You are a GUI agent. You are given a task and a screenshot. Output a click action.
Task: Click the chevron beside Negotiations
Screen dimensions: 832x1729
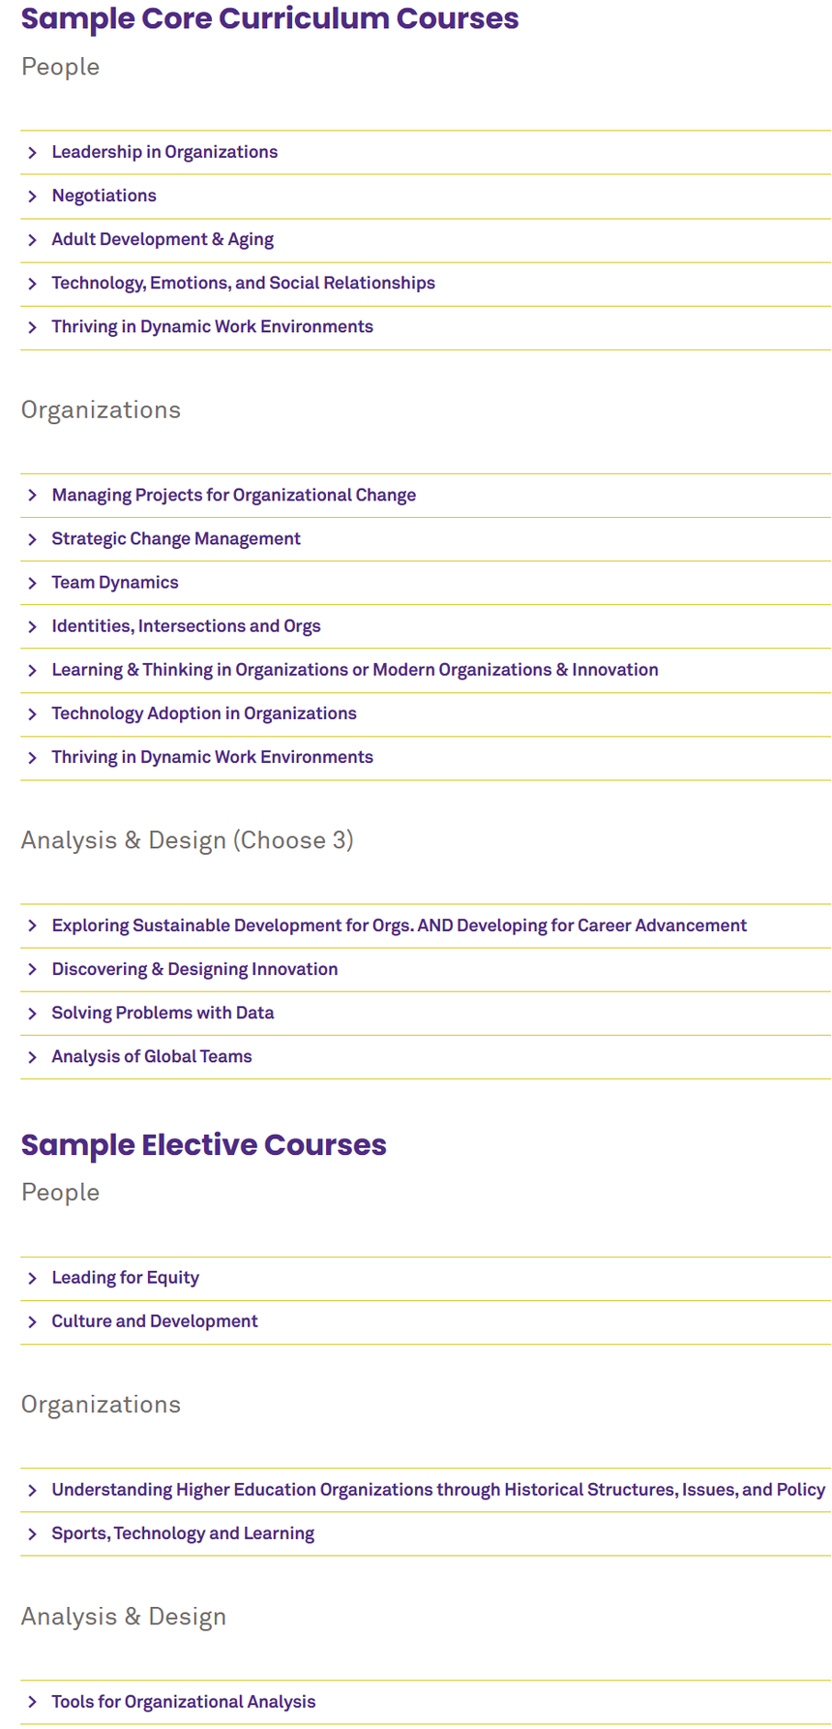(x=32, y=197)
